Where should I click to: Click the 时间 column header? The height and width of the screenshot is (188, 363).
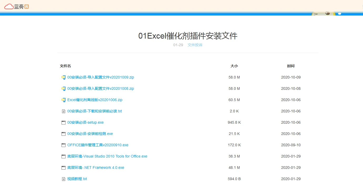click(291, 66)
